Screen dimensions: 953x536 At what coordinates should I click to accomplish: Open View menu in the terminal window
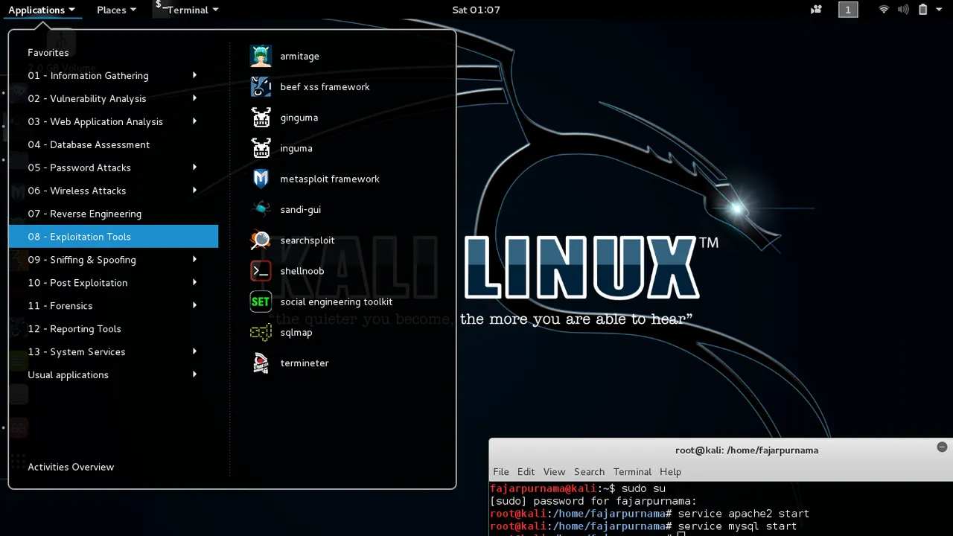(x=554, y=472)
